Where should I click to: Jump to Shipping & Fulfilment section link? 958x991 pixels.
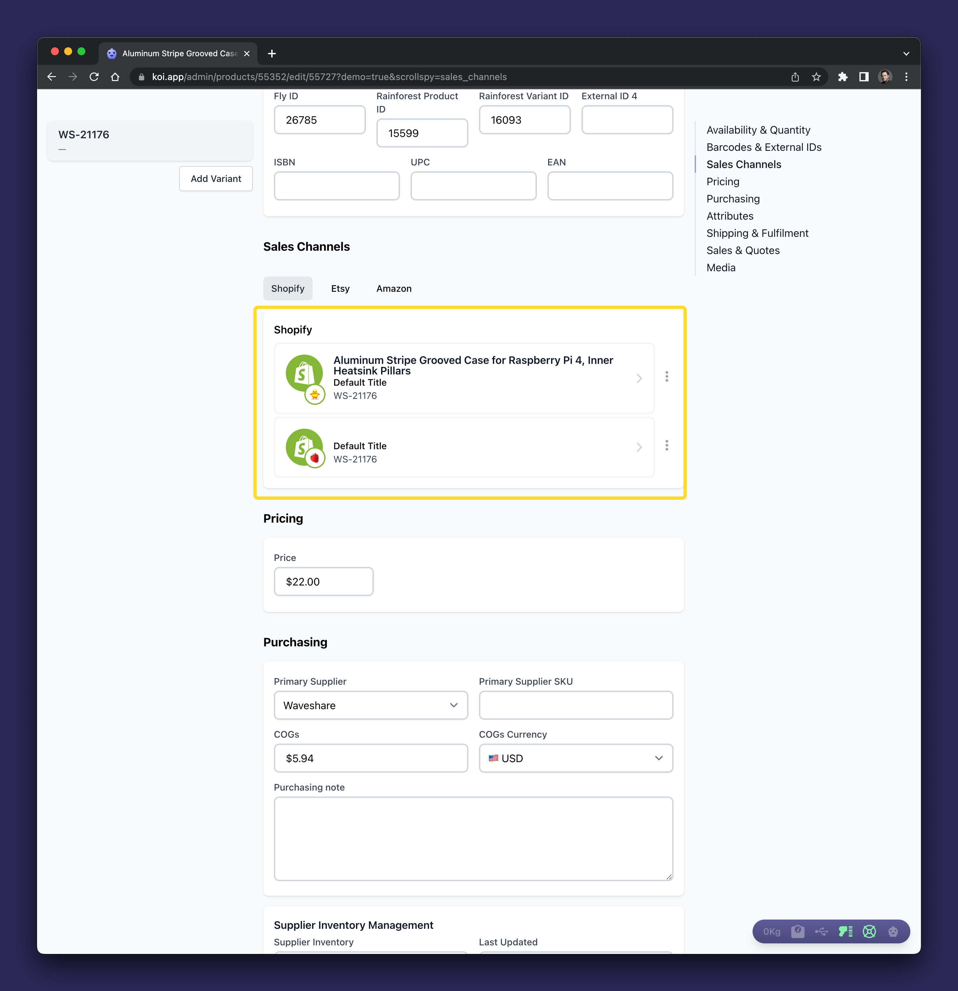757,233
